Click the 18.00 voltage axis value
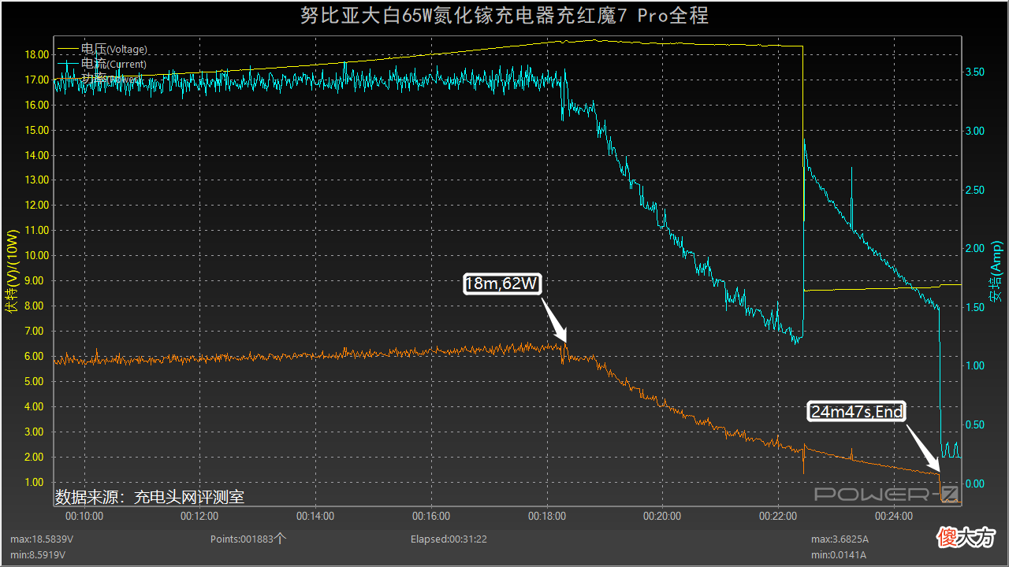The height and width of the screenshot is (567, 1009). point(36,54)
